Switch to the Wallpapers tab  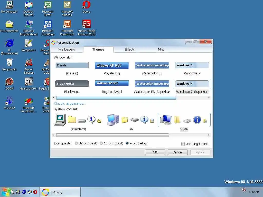click(x=67, y=50)
